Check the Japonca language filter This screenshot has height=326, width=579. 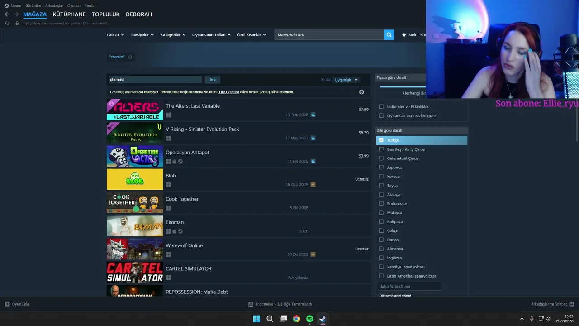pyautogui.click(x=381, y=168)
